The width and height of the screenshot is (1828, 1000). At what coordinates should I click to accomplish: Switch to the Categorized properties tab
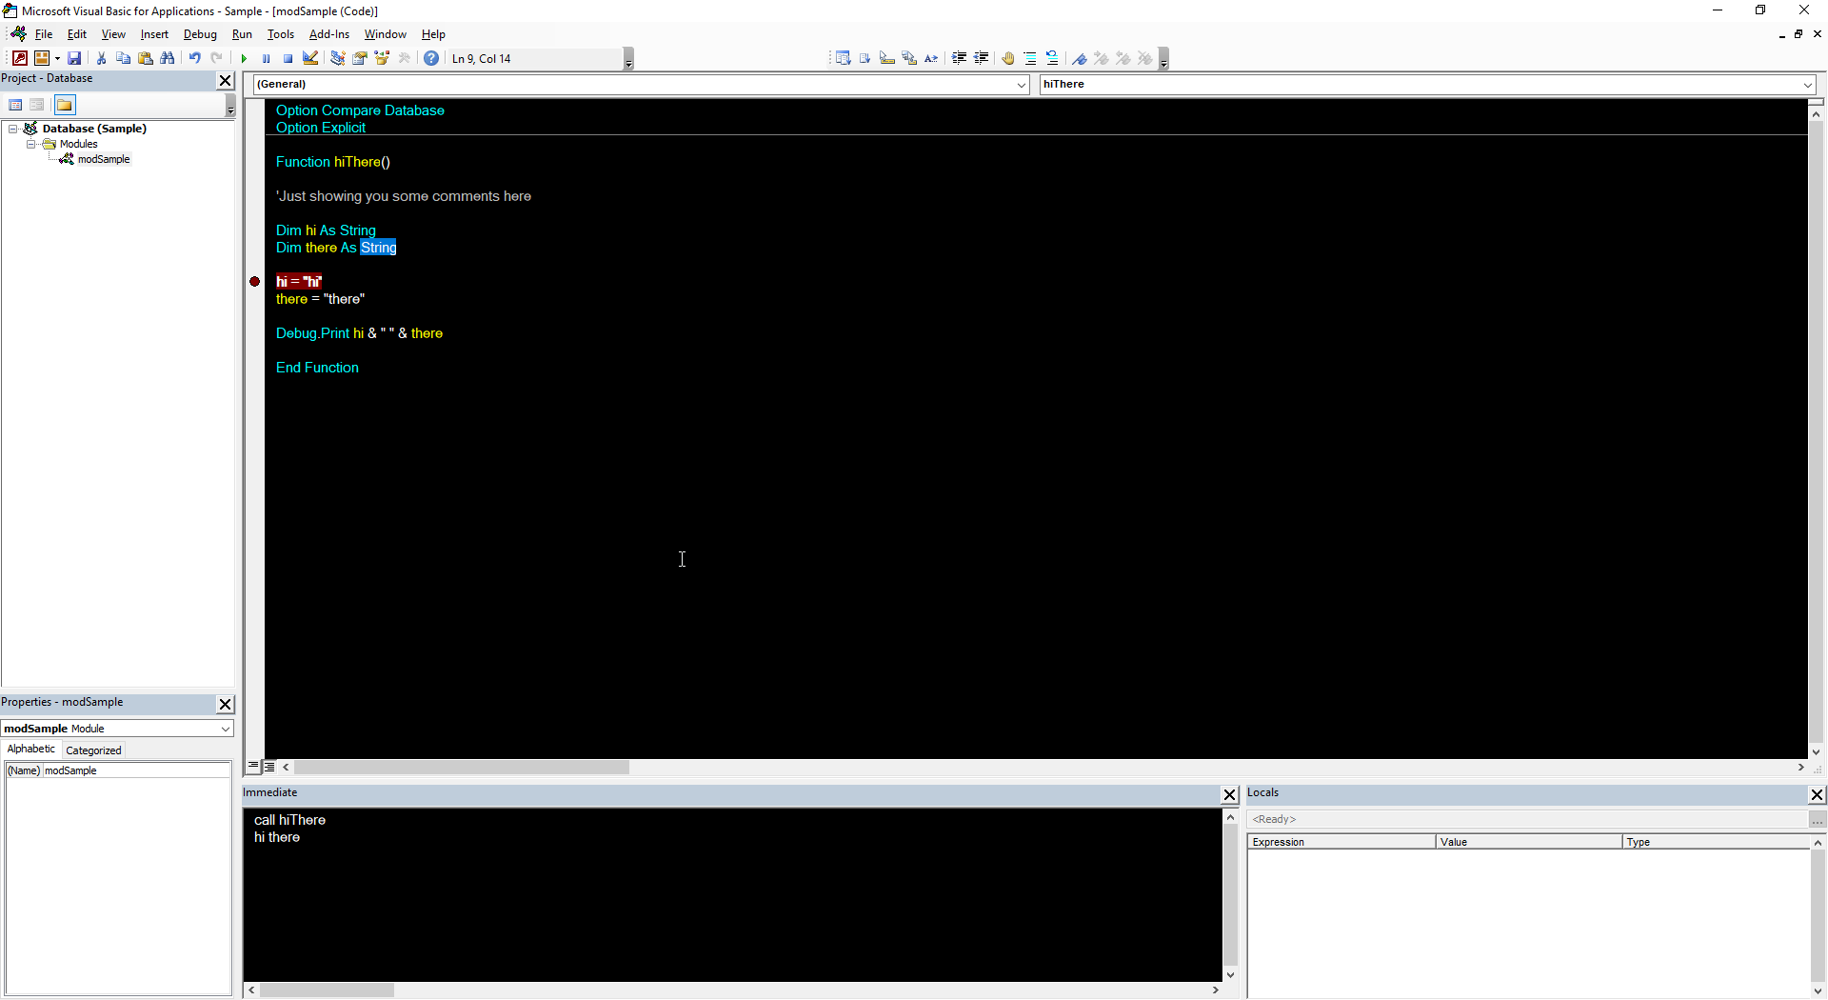click(93, 750)
